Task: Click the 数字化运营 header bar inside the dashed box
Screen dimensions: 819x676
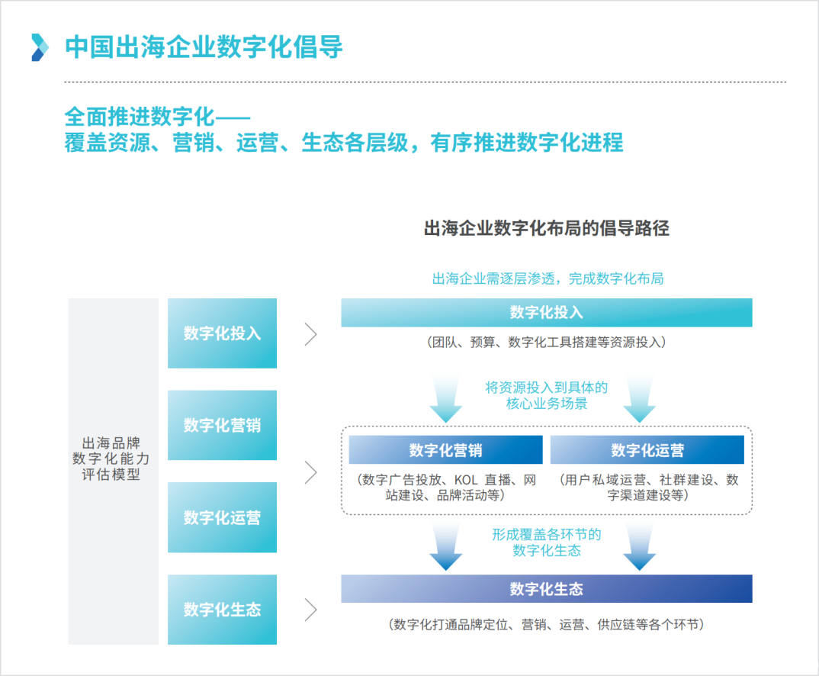Action: coord(647,450)
